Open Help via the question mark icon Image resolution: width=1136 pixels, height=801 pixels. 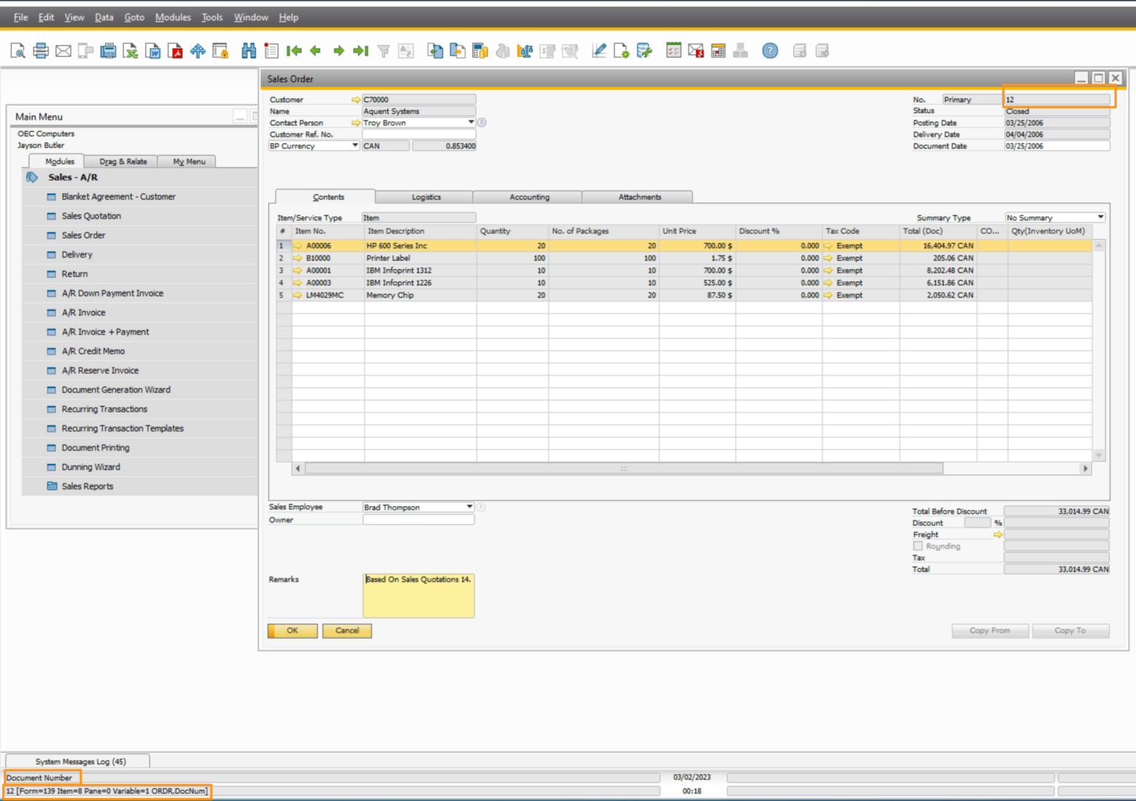tap(770, 50)
